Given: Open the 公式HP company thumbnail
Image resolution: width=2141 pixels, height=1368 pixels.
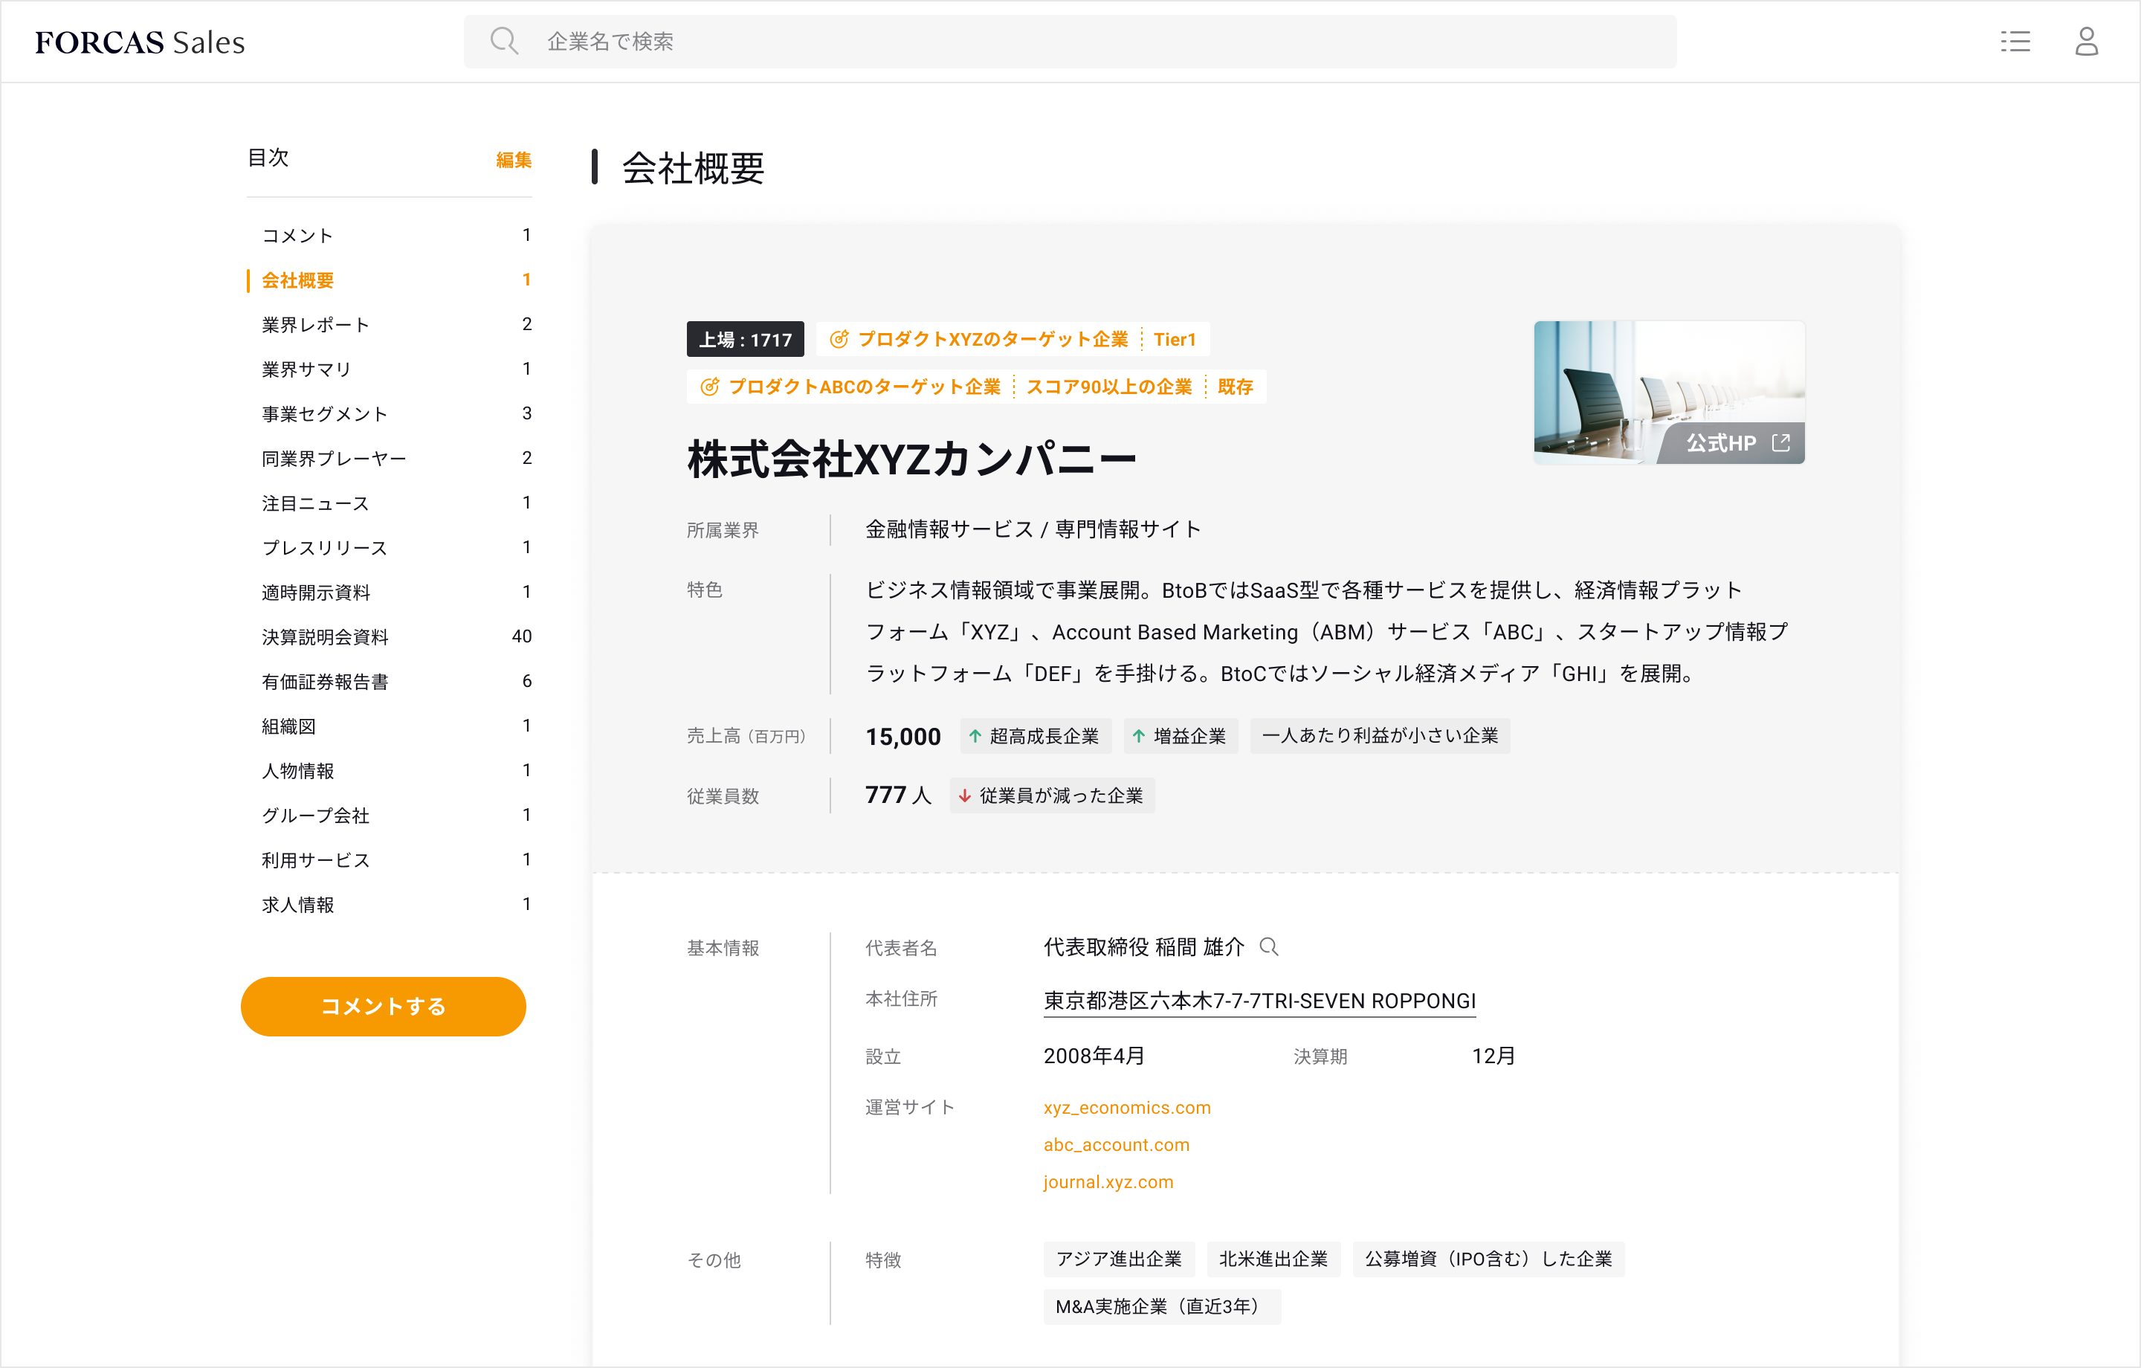Looking at the screenshot, I should [x=1669, y=393].
